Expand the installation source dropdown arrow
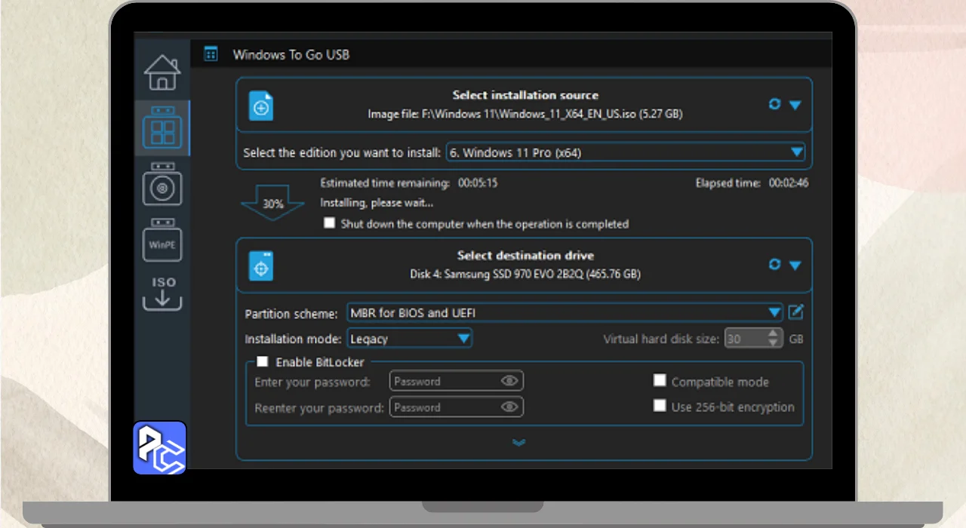966x528 pixels. (795, 105)
